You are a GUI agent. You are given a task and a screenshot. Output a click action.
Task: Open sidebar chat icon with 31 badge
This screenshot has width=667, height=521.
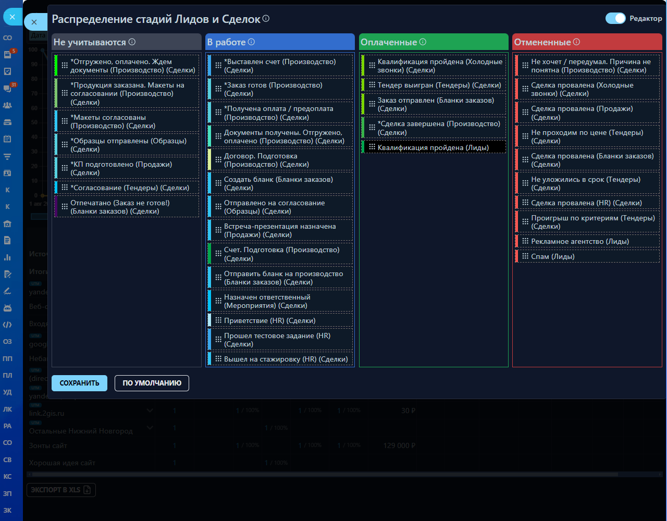[8, 89]
